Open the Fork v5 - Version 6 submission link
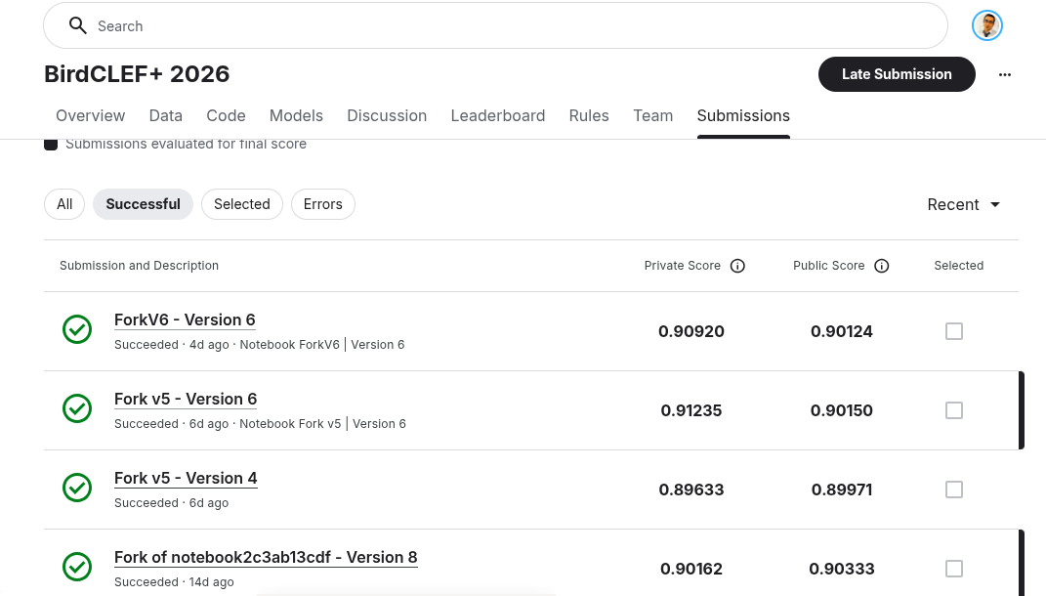This screenshot has width=1046, height=596. (186, 399)
